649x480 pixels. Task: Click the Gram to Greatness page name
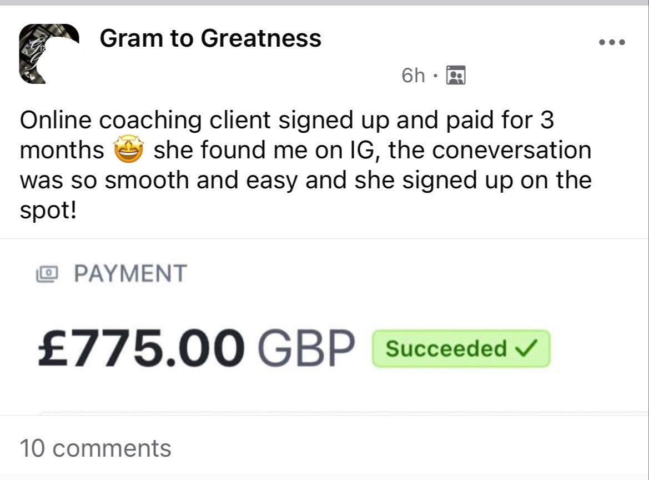(x=210, y=38)
